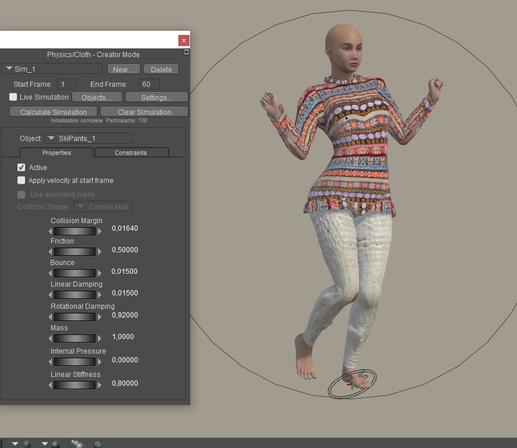This screenshot has height=448, width=517.
Task: Click the Linear Damping slider bar
Action: [x=75, y=295]
